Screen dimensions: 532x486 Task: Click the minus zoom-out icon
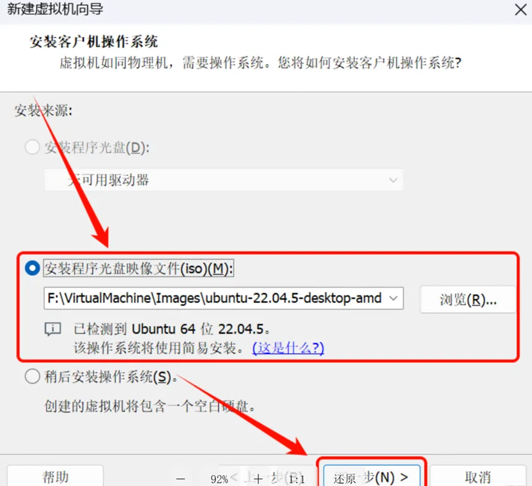tap(180, 479)
